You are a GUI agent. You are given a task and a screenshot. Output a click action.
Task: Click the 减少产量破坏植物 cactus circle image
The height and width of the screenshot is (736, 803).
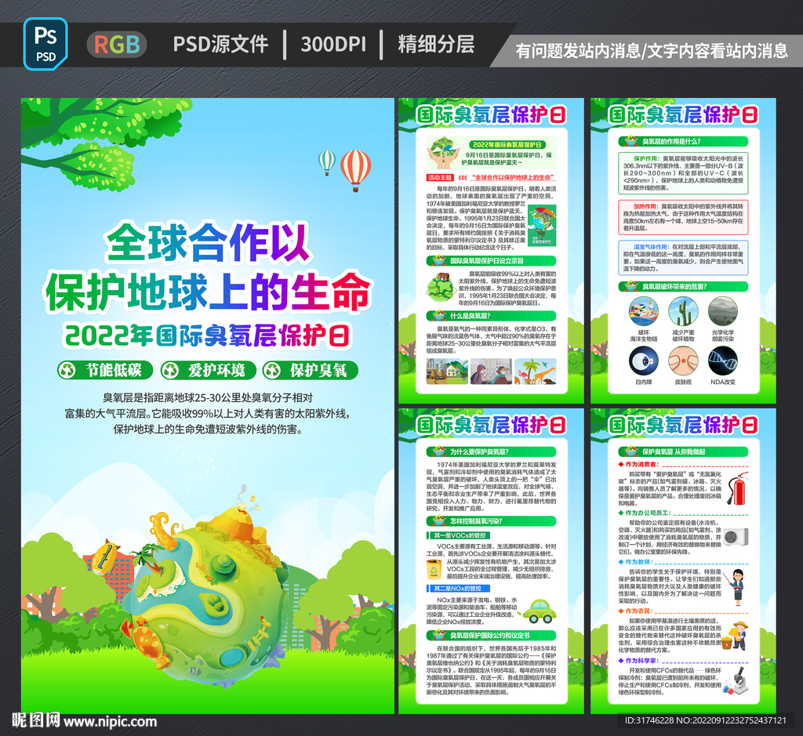683,311
